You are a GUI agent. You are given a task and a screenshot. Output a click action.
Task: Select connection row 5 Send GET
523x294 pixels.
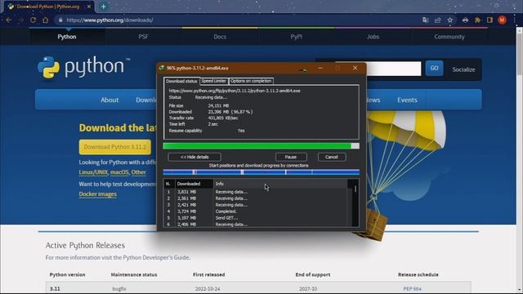point(256,218)
